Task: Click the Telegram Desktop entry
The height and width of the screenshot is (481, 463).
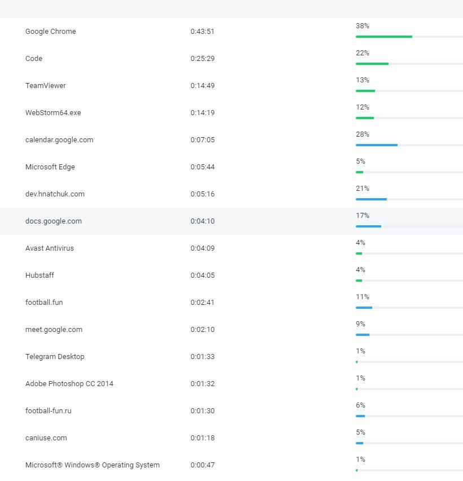Action: pos(55,356)
